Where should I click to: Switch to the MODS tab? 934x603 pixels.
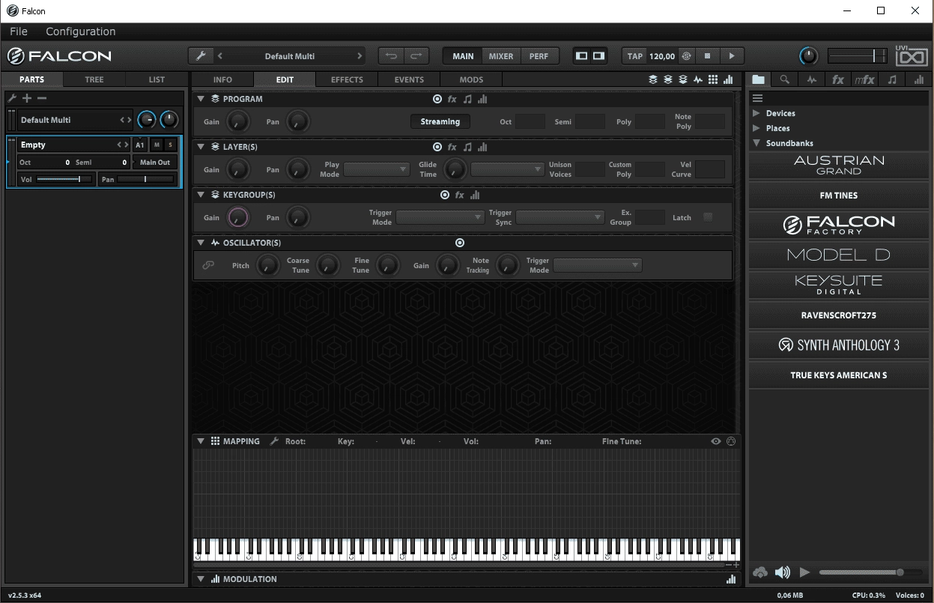(471, 79)
